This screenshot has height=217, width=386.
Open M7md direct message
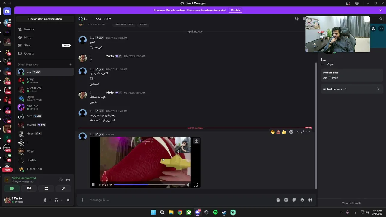45,125
